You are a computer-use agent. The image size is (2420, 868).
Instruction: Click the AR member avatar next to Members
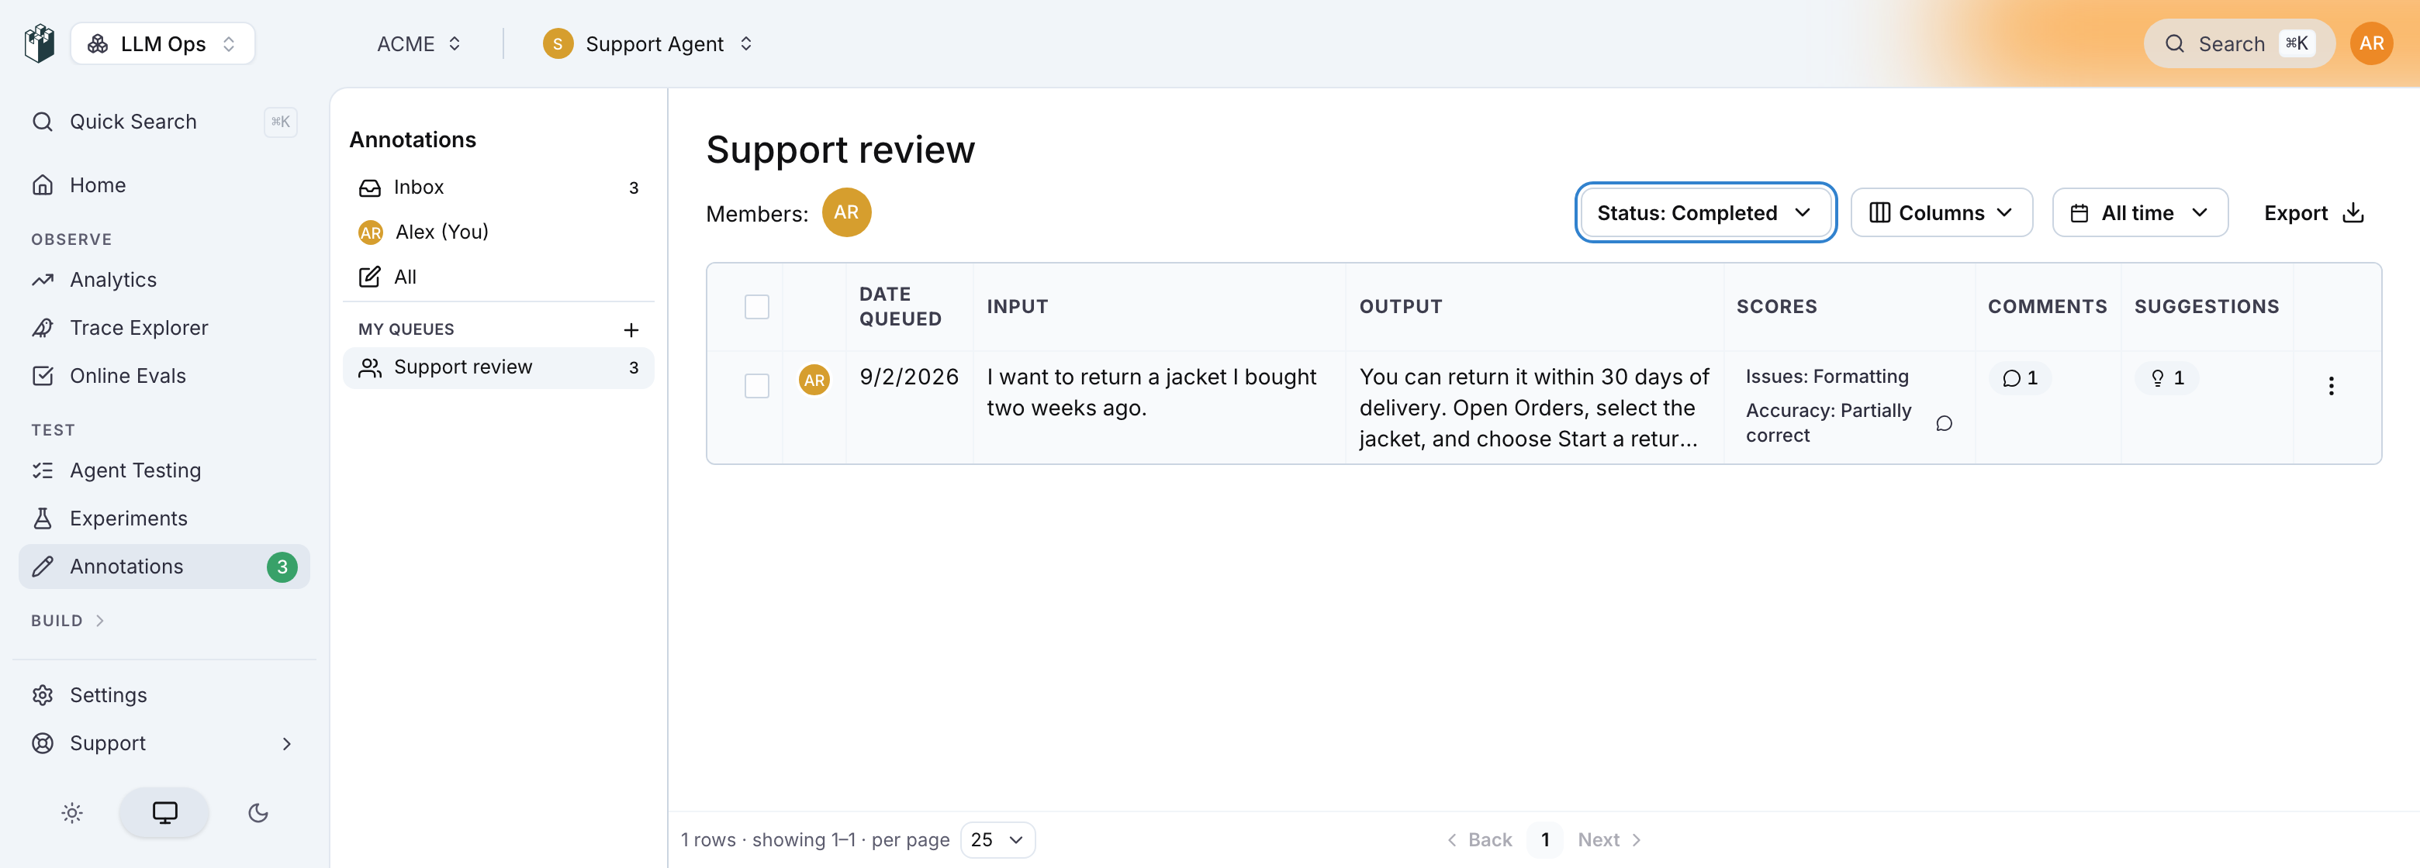[x=846, y=212]
